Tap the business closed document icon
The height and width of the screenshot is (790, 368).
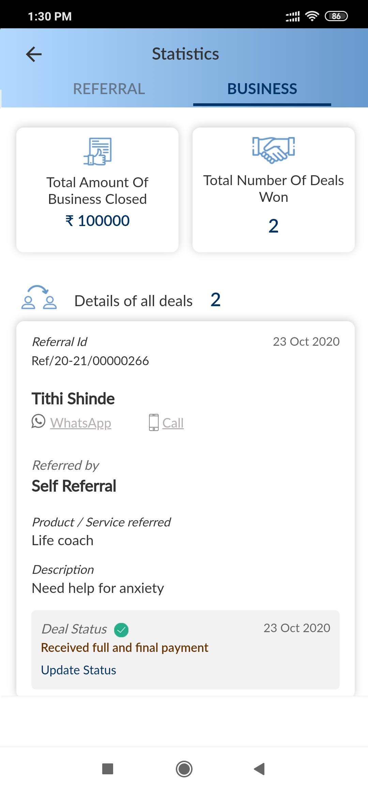98,151
